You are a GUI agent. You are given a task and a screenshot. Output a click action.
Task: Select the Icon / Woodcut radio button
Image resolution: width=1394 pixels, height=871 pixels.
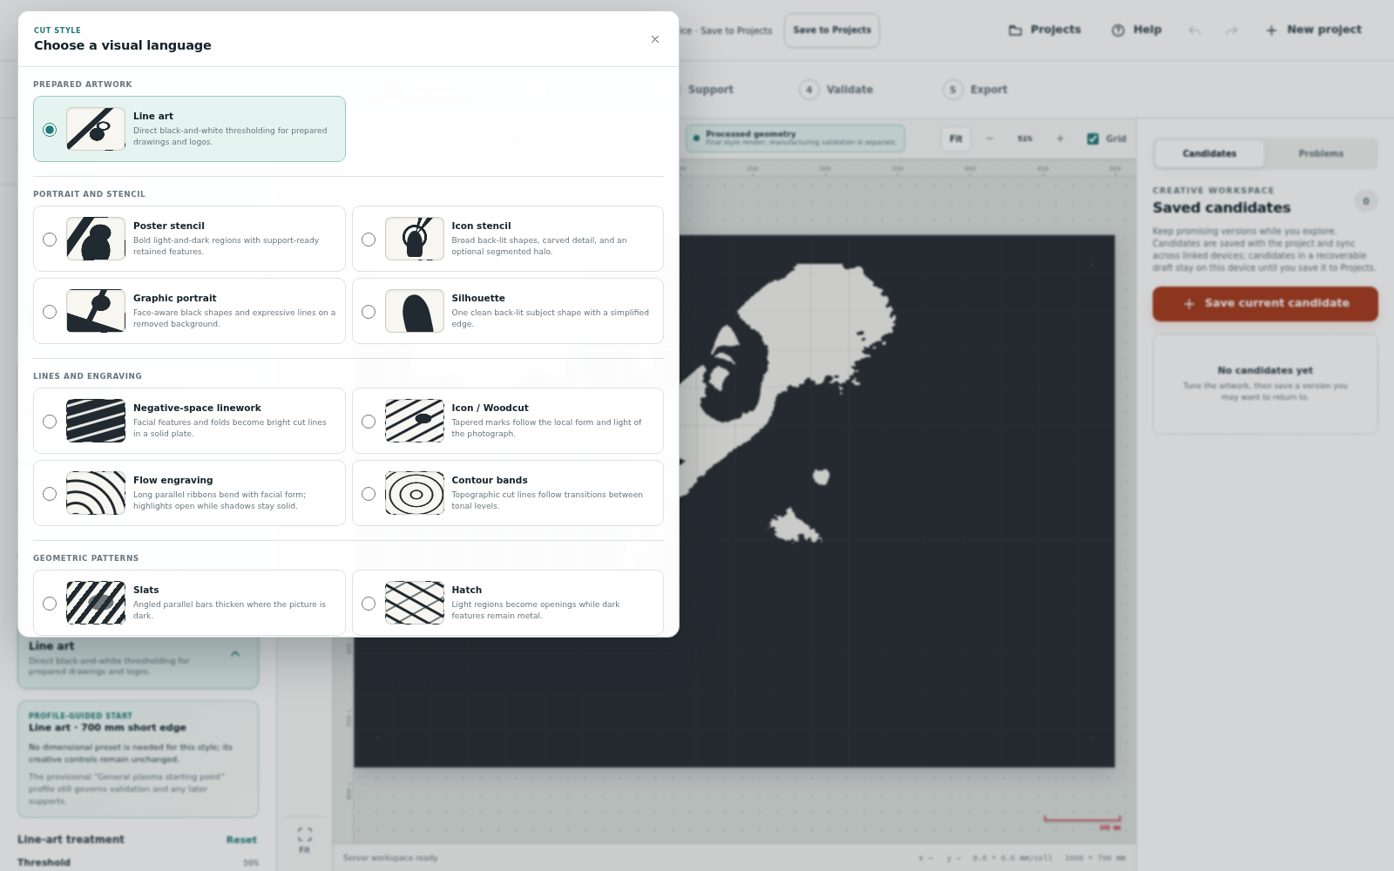369,422
